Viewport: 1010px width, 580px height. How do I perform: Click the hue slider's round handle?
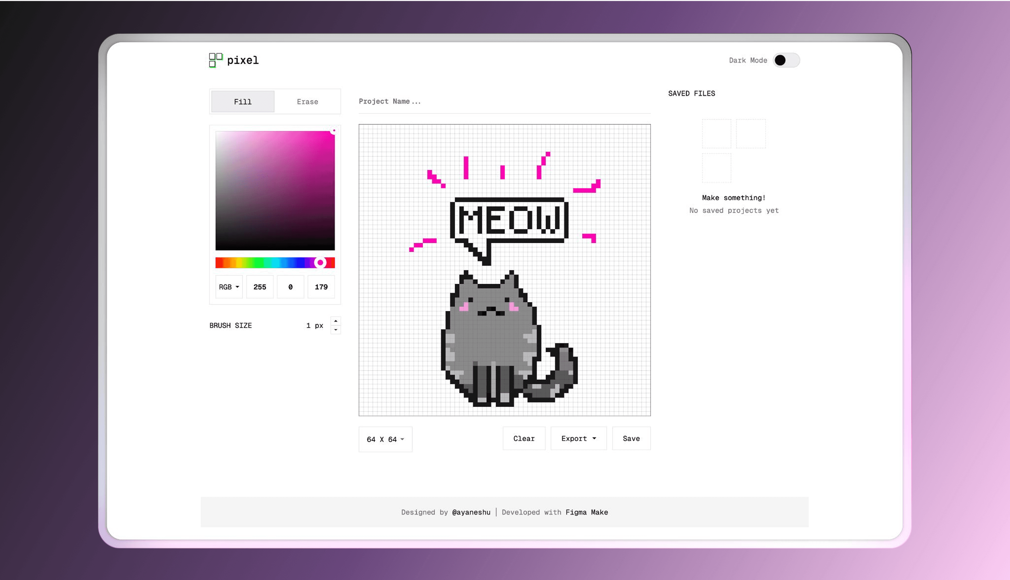(320, 263)
